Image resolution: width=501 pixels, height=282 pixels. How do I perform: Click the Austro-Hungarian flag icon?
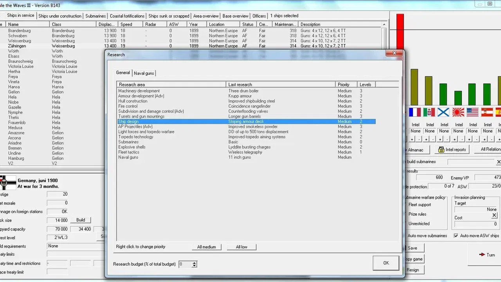point(487,112)
